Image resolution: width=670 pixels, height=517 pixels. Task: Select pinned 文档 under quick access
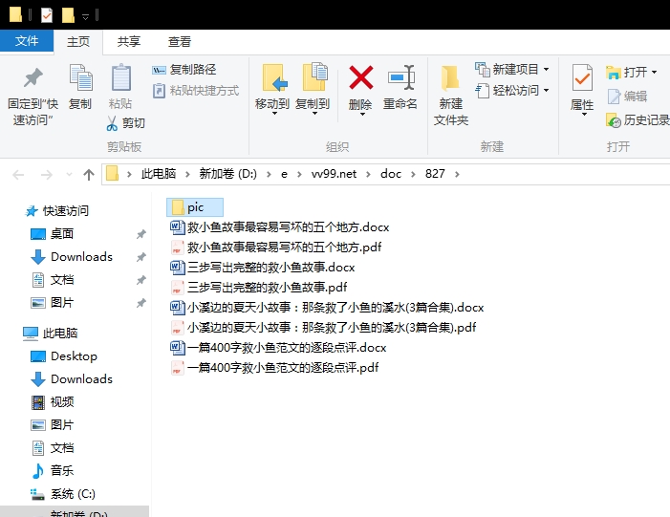tap(62, 280)
